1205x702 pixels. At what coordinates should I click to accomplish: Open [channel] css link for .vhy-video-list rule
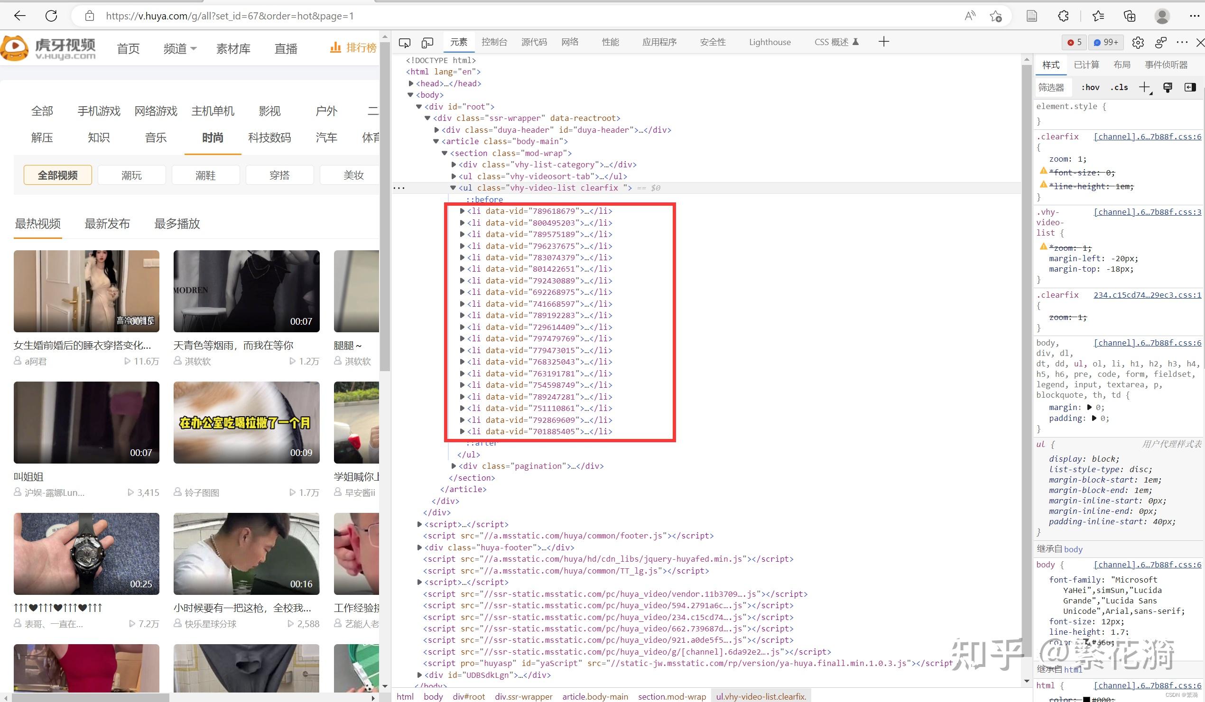pyautogui.click(x=1148, y=212)
